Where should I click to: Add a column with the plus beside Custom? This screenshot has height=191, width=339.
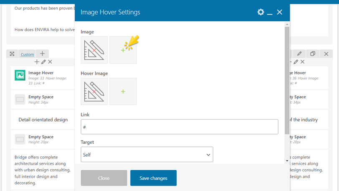42,54
